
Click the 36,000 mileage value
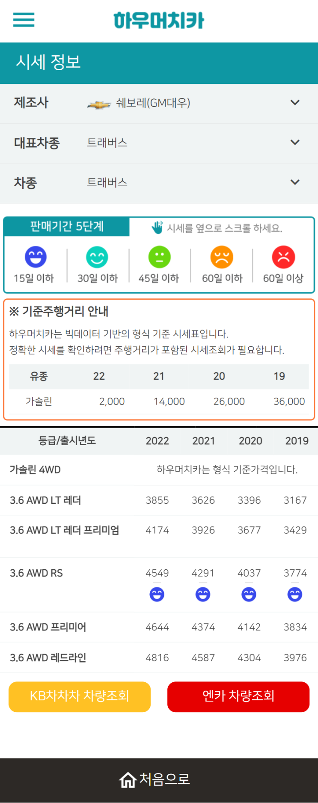(289, 401)
